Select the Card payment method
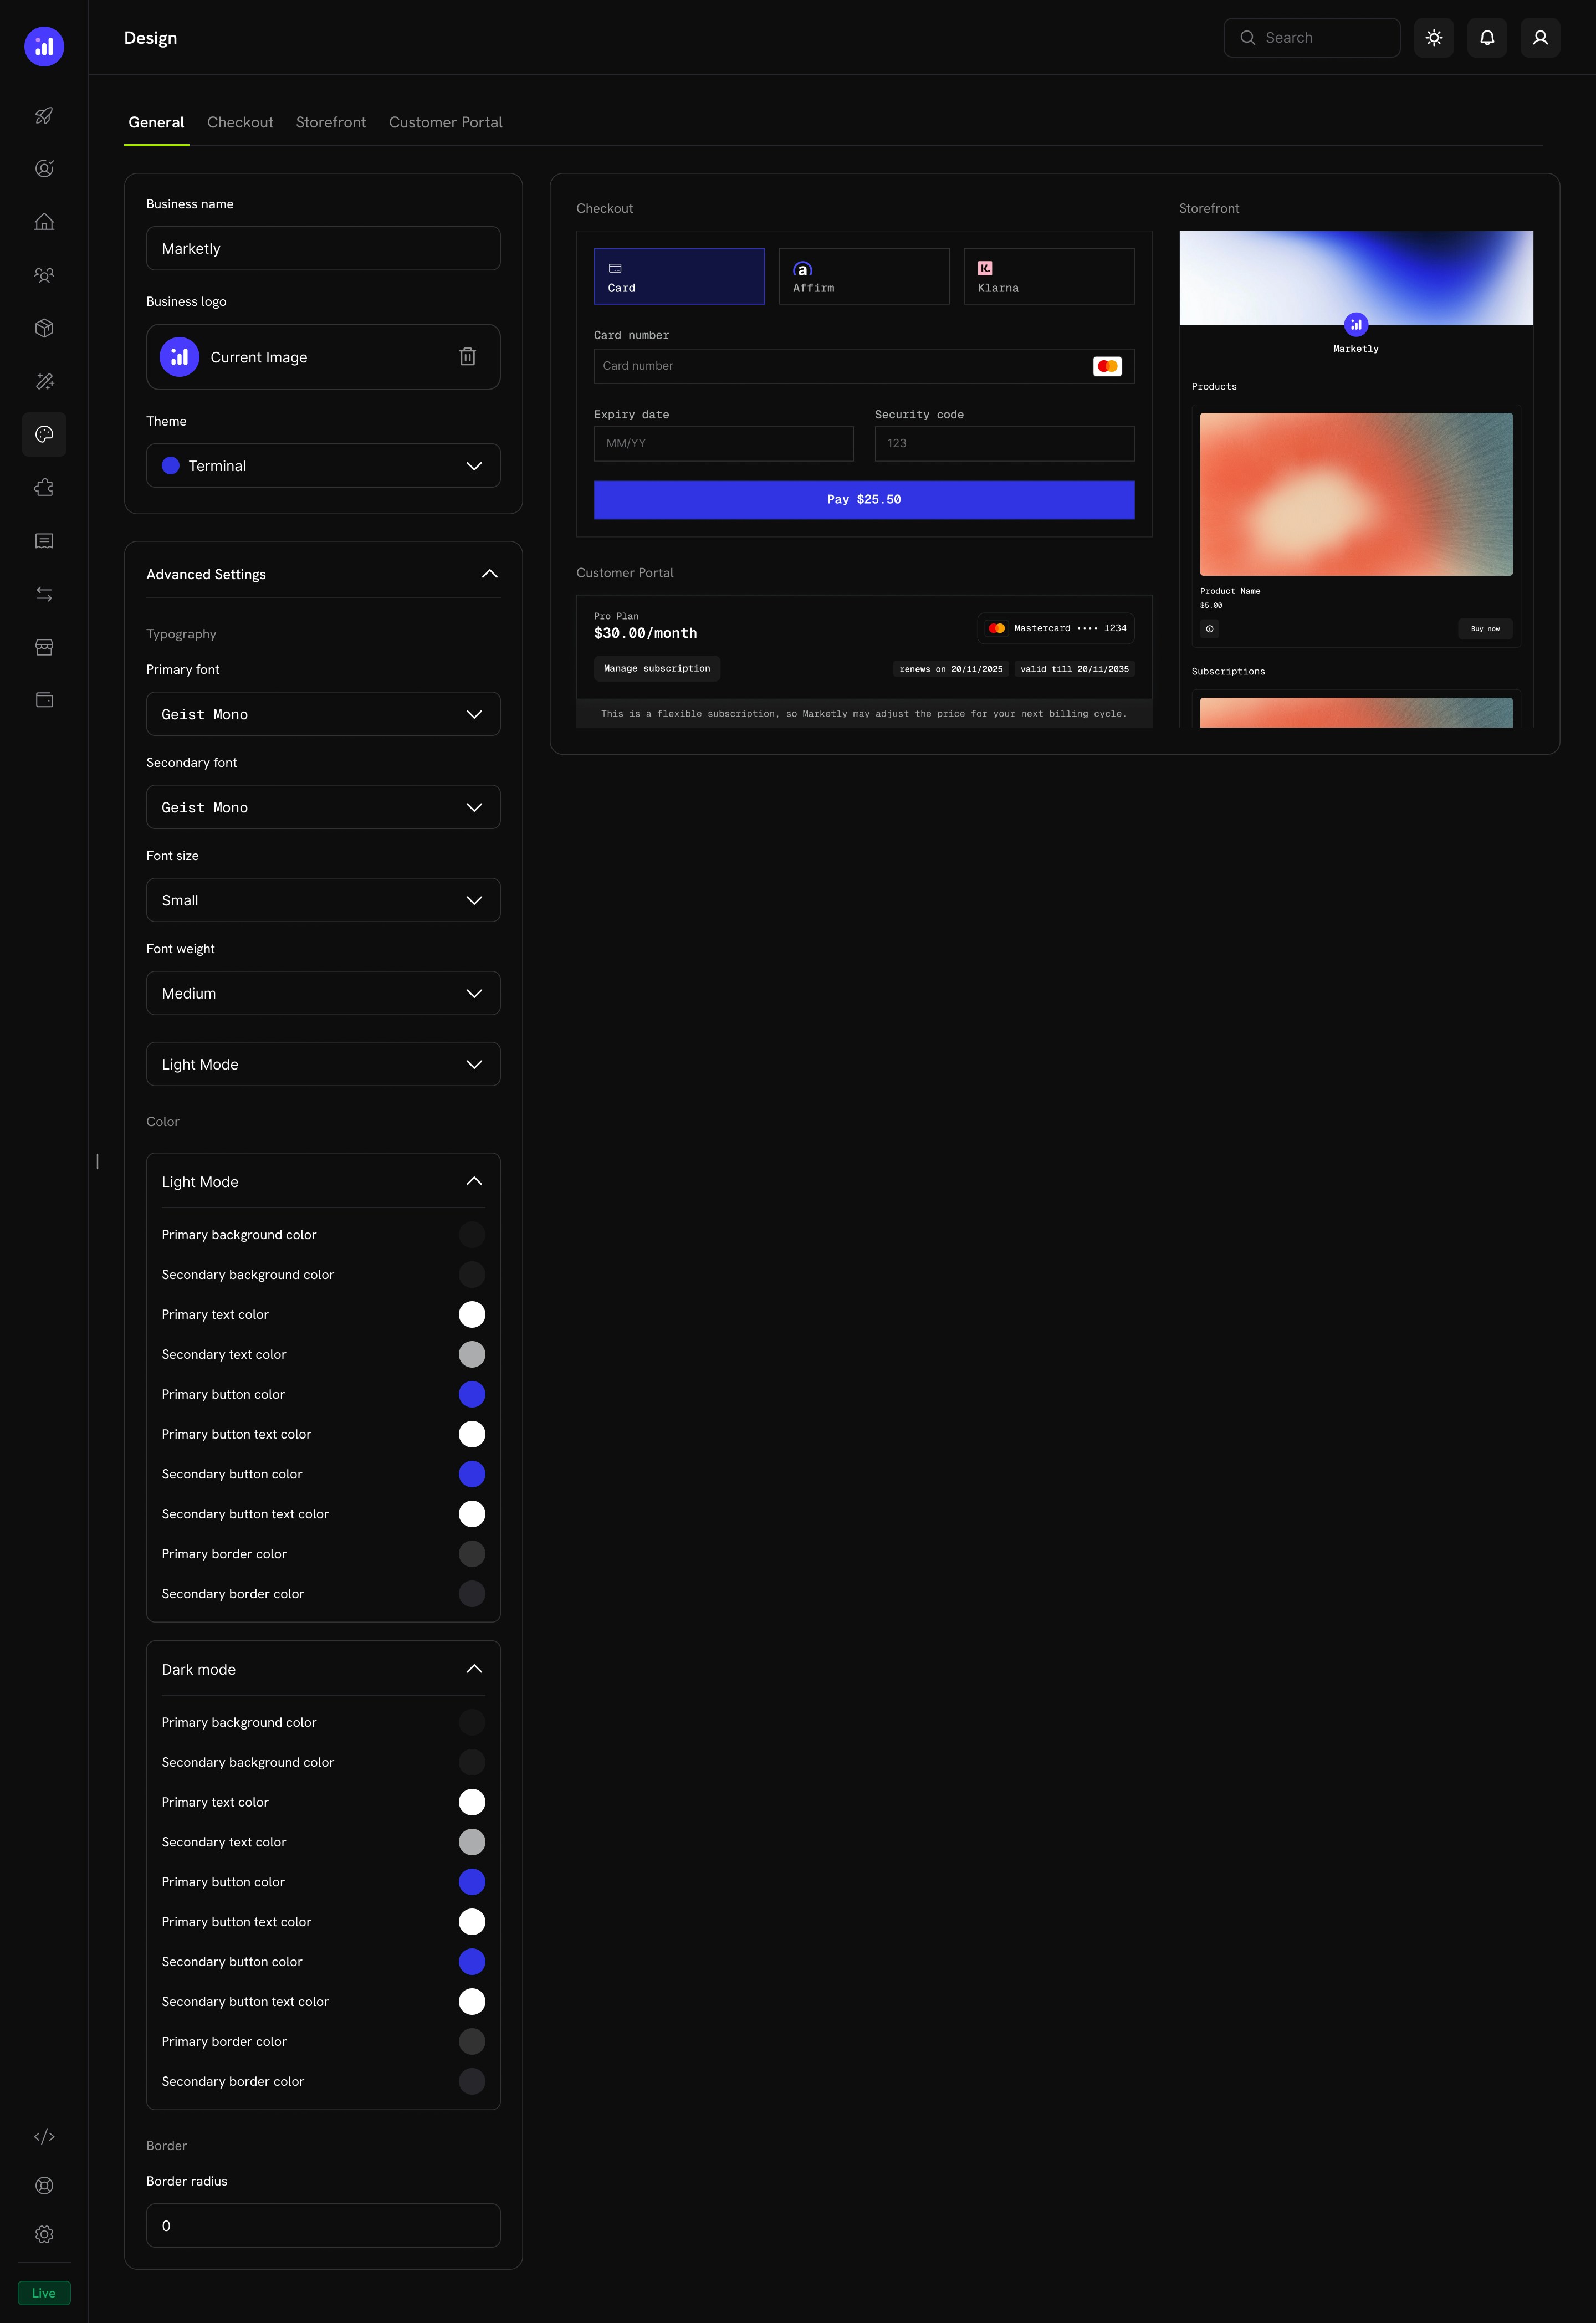This screenshot has width=1596, height=2323. click(x=680, y=276)
